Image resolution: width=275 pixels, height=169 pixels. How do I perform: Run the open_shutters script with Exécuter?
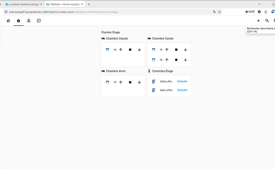click(182, 90)
